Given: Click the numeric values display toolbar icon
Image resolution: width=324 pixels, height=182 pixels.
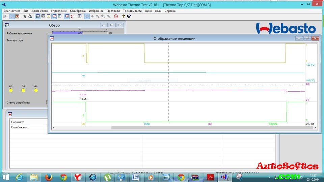Looking at the screenshot, I should point(43,16).
